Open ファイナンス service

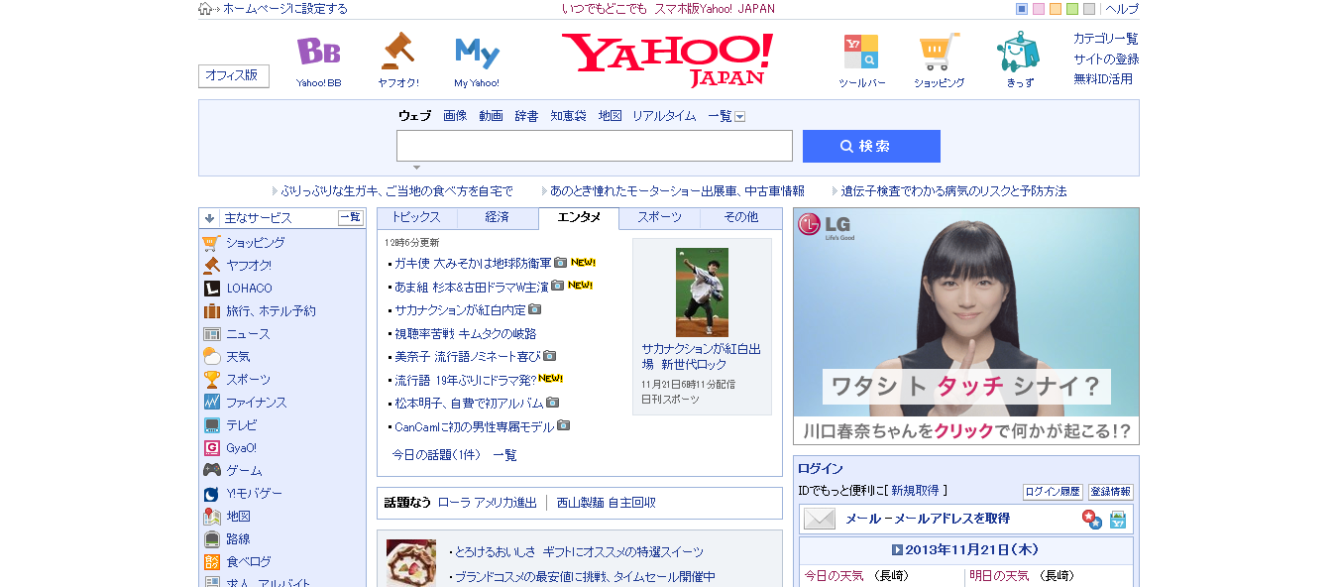(x=256, y=402)
